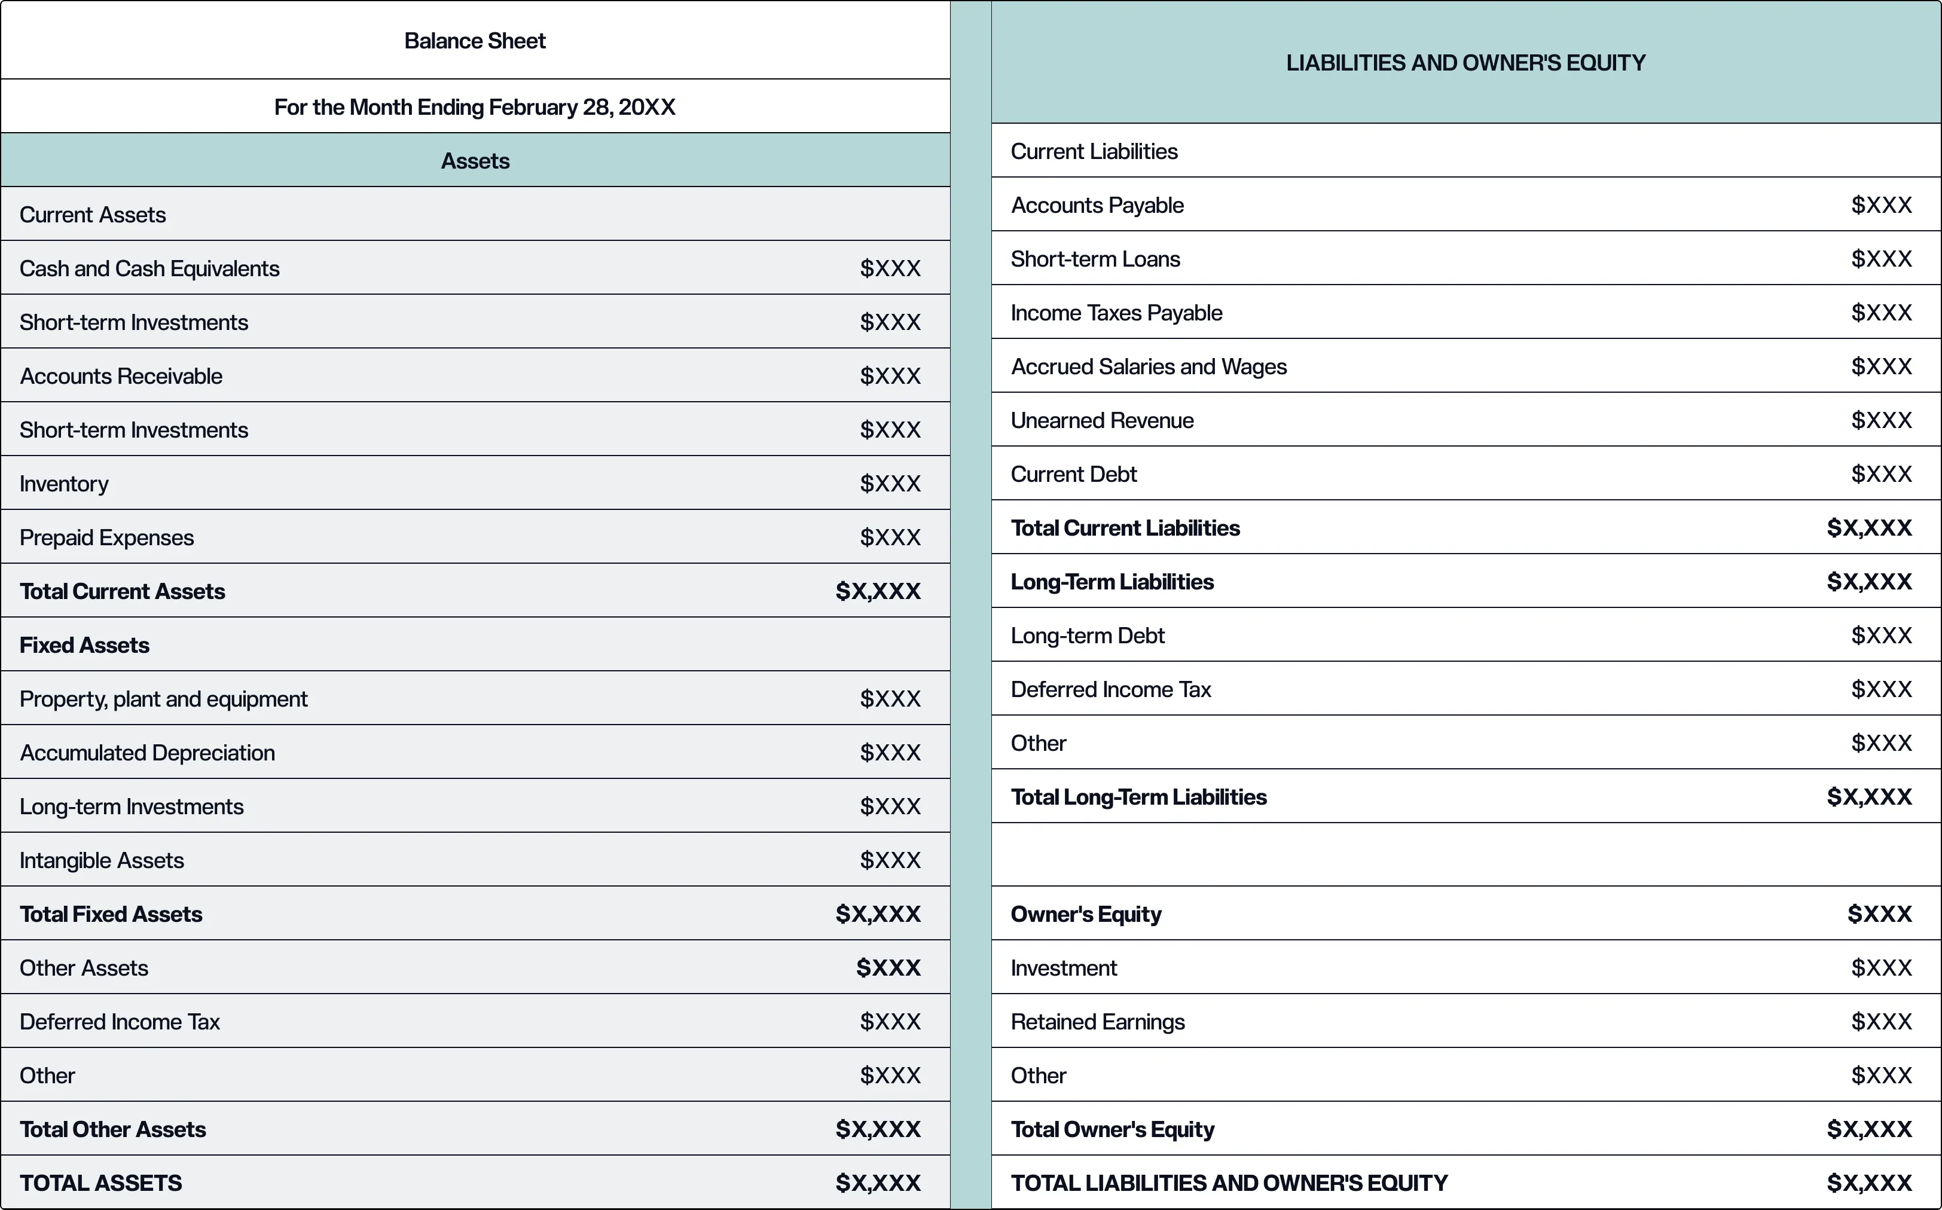This screenshot has width=1942, height=1210.
Task: Click the Accounts Payable amount
Action: coord(1881,205)
